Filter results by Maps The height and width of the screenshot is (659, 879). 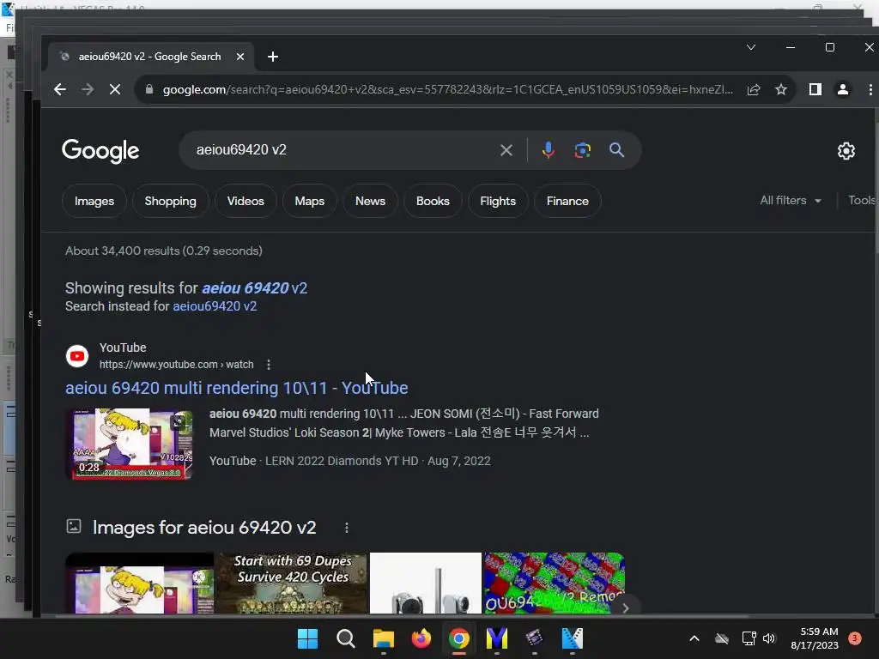point(309,201)
